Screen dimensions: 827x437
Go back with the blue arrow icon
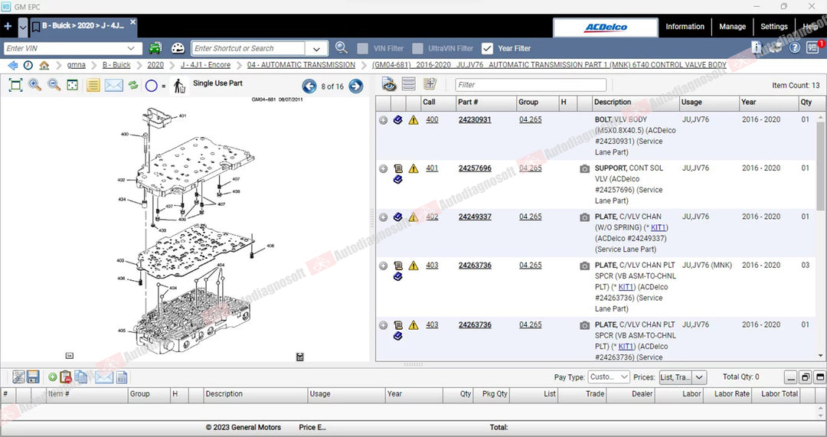(13, 65)
